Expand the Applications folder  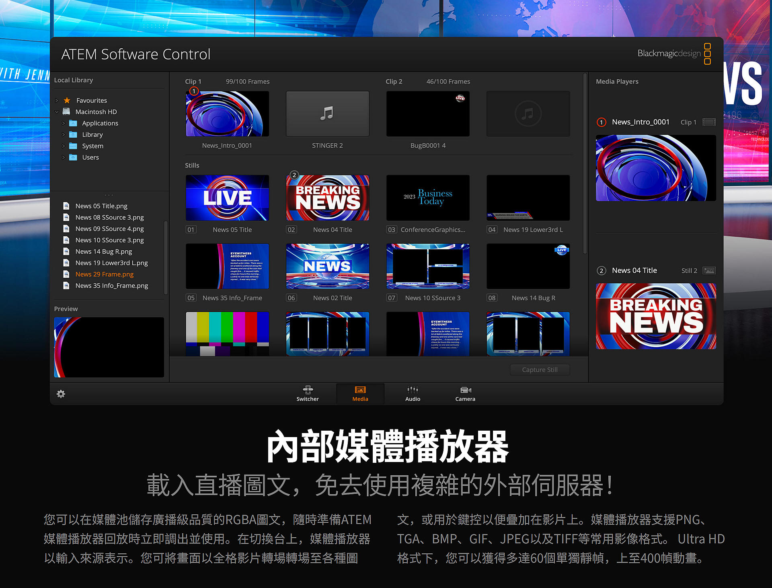63,123
